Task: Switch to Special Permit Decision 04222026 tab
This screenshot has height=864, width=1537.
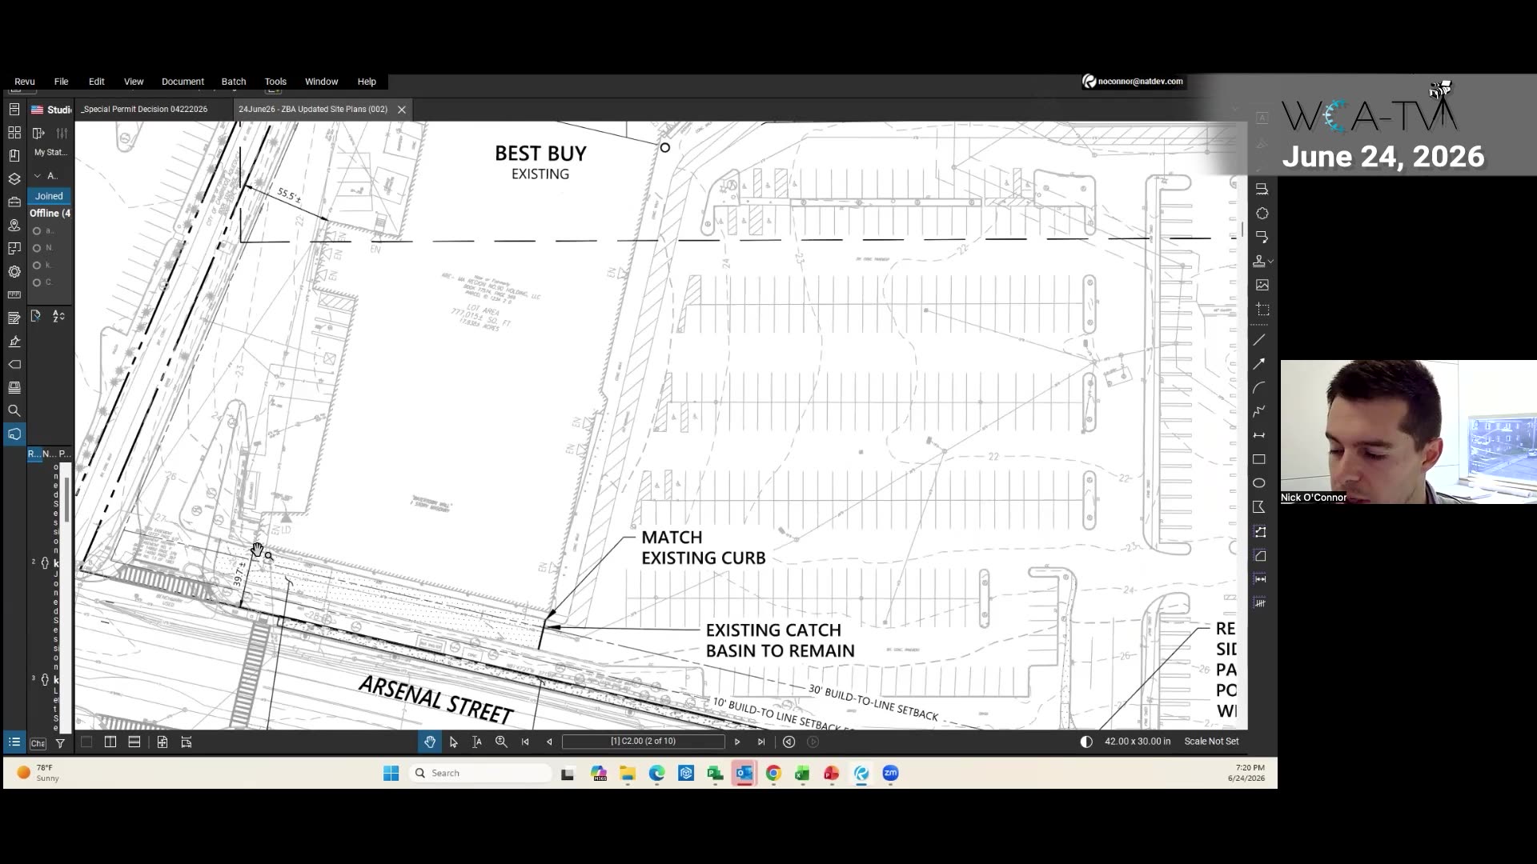Action: tap(145, 110)
